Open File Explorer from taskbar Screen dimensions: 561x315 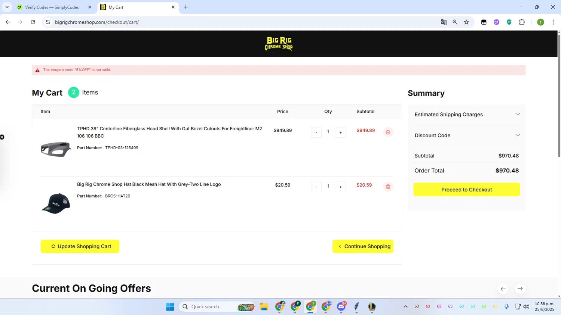coord(264,307)
